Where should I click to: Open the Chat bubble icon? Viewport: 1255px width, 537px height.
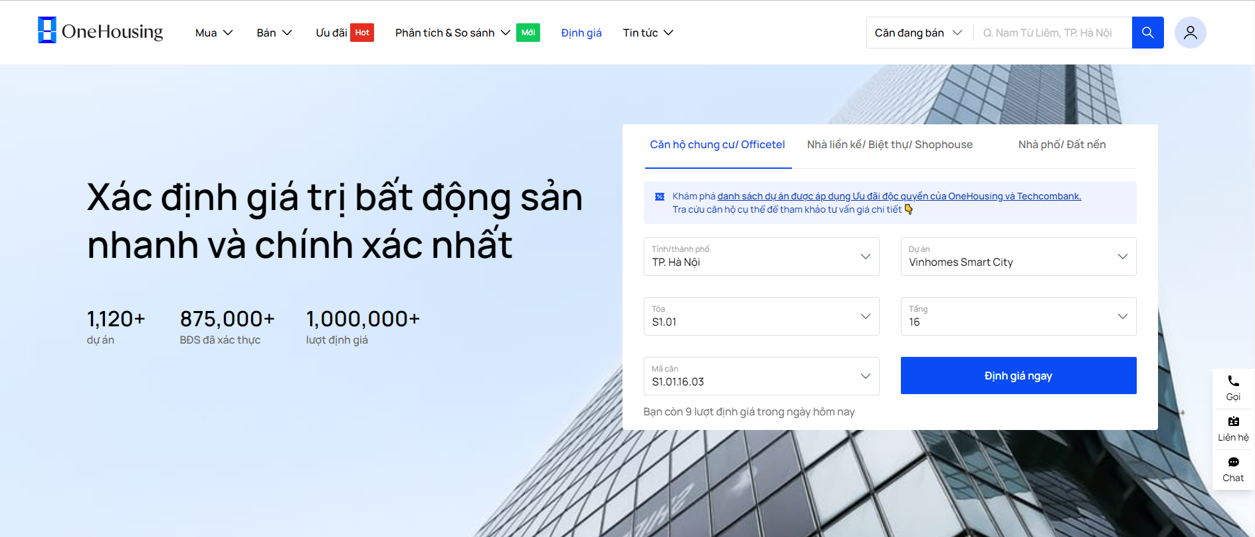coord(1233,463)
